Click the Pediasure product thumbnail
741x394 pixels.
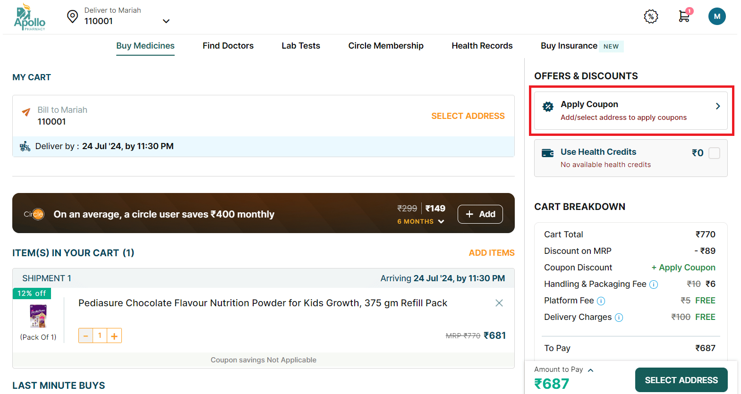(x=38, y=316)
